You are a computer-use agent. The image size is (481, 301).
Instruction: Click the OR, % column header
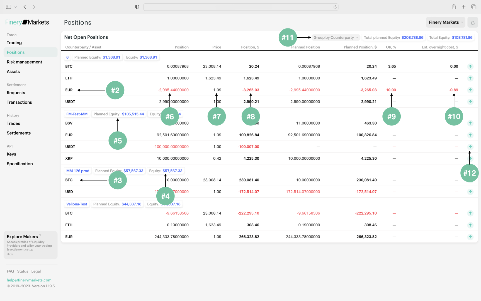391,47
